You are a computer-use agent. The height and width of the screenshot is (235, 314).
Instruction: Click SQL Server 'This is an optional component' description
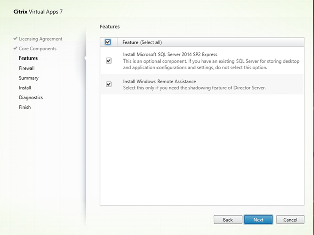211,64
